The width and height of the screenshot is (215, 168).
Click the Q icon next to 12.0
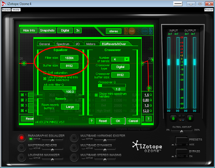tap(151, 110)
